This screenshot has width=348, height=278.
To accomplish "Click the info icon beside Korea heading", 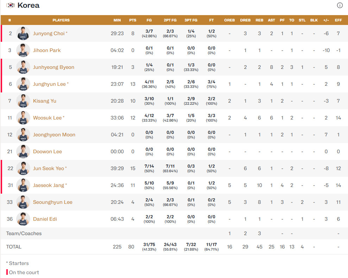I will [x=340, y=5].
